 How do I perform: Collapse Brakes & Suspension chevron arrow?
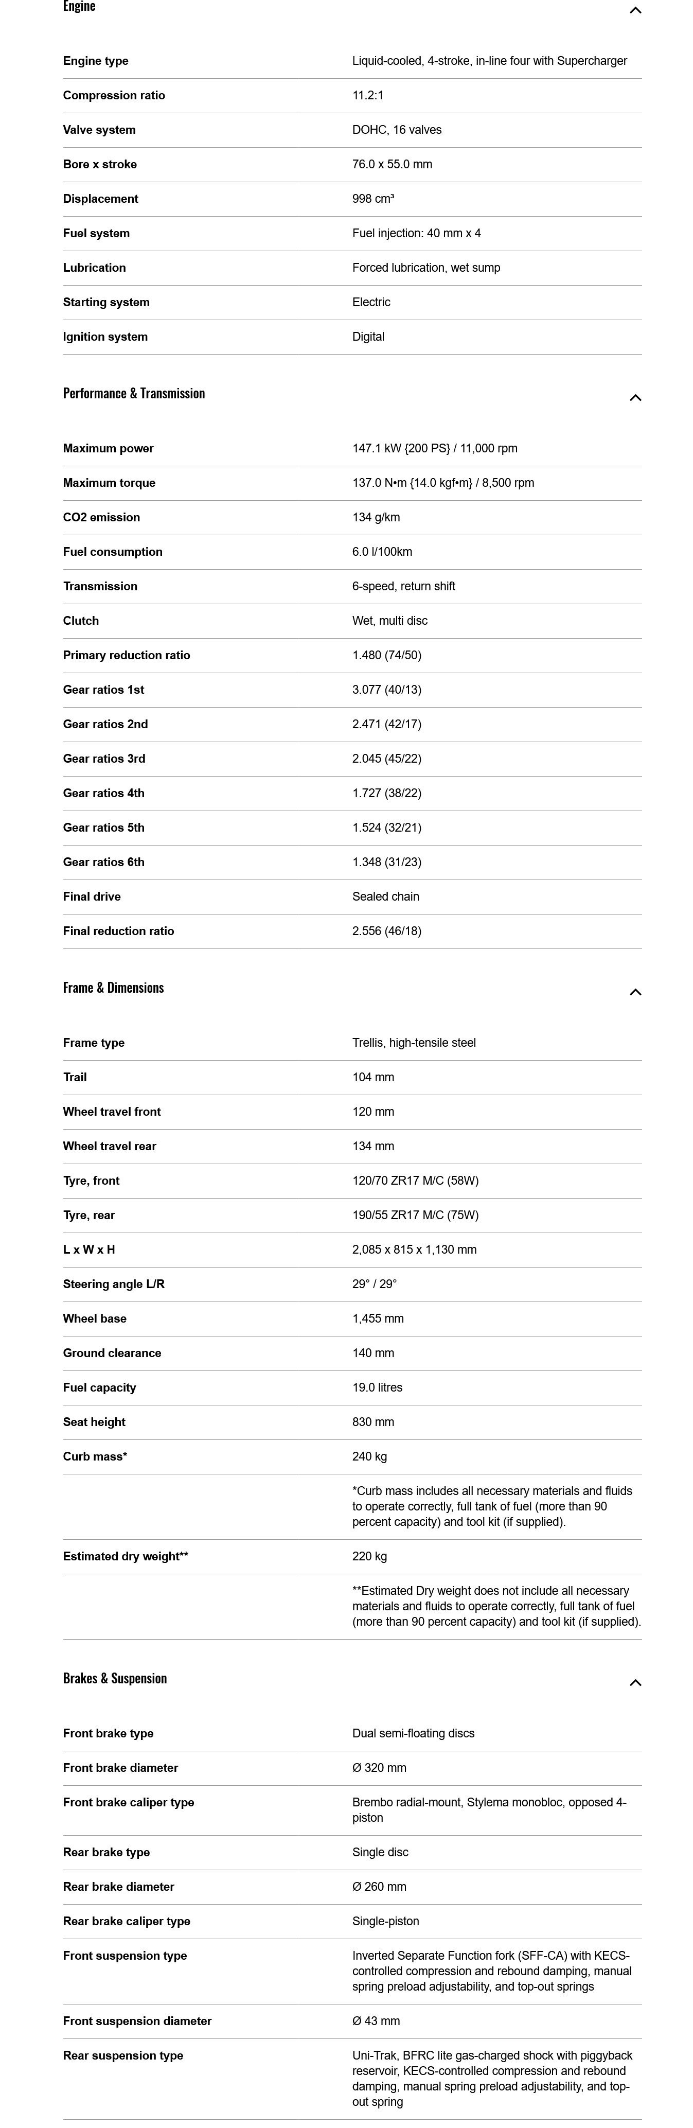pyautogui.click(x=634, y=1682)
